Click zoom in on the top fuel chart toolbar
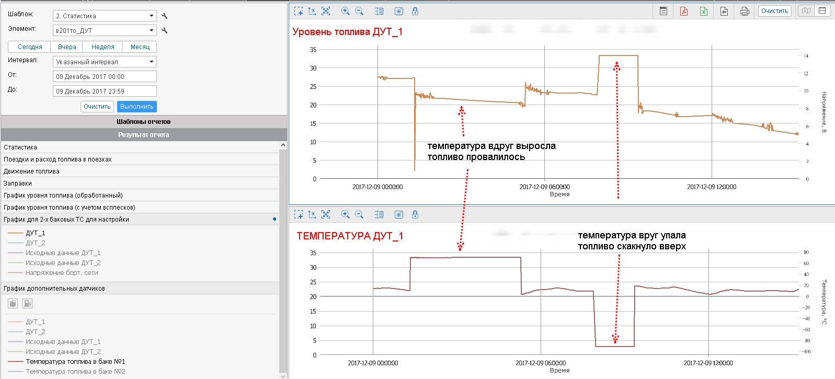This screenshot has width=835, height=379. pyautogui.click(x=345, y=11)
